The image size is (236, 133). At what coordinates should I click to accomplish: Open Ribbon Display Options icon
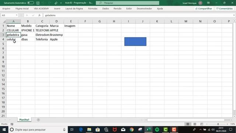208,3
